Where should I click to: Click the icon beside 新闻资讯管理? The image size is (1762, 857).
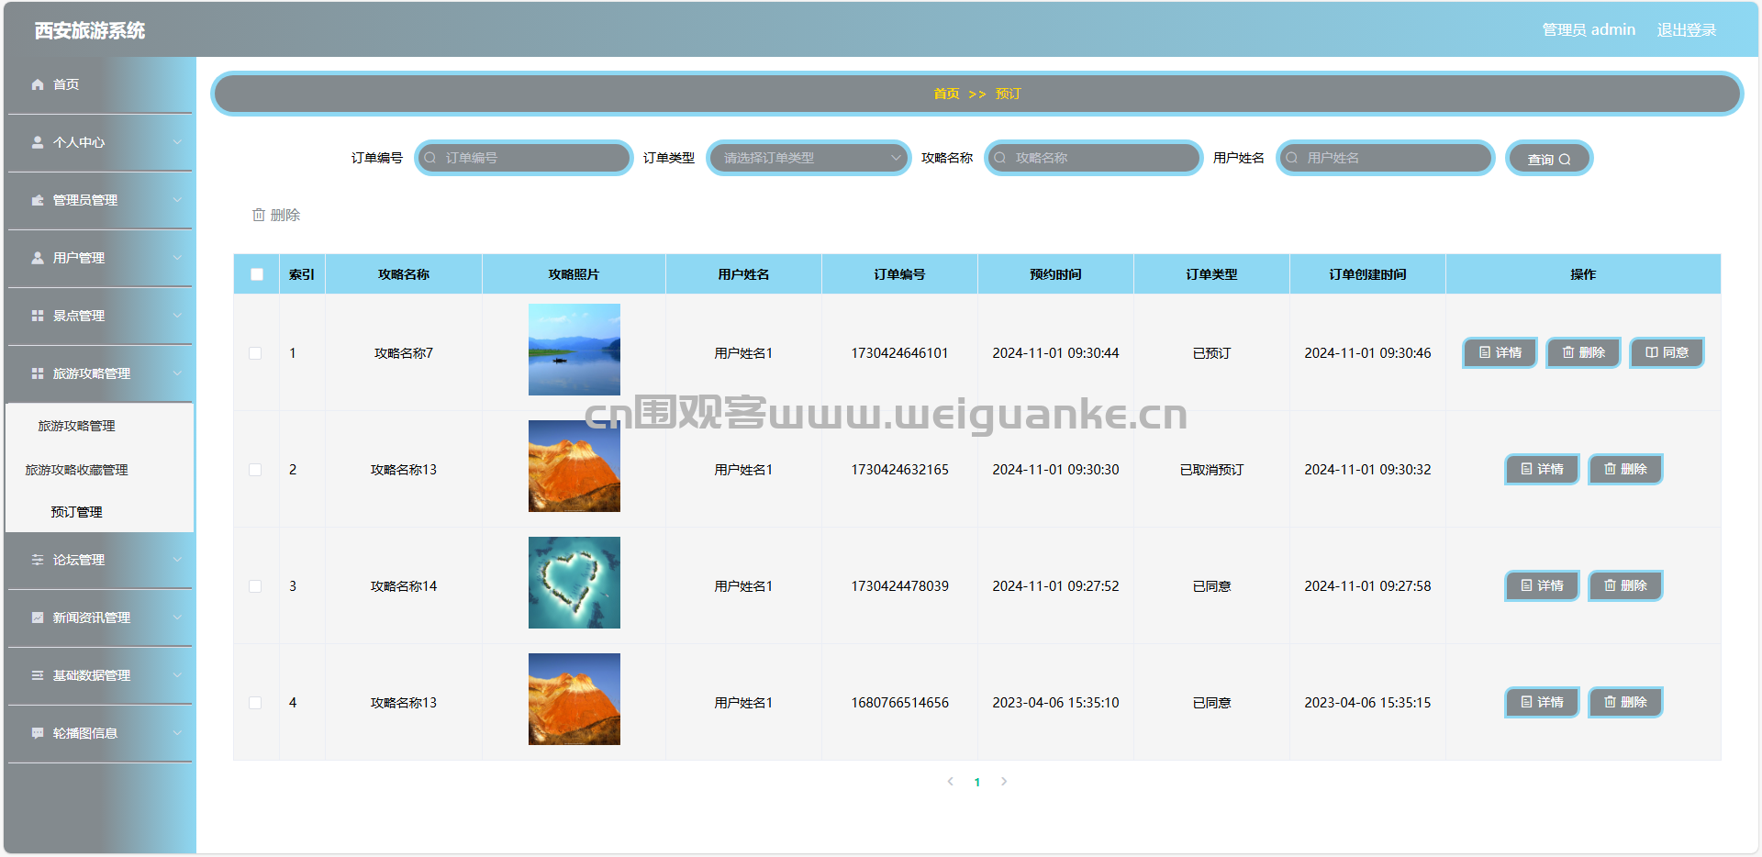click(x=38, y=618)
